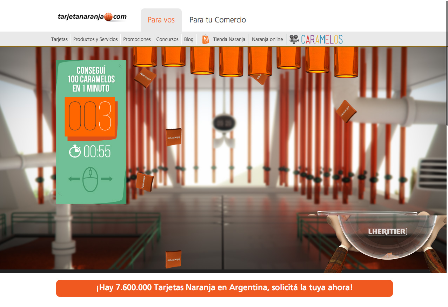Image resolution: width=448 pixels, height=307 pixels.
Task: Click the falling candy nearest the white pipe
Action: coord(346,111)
